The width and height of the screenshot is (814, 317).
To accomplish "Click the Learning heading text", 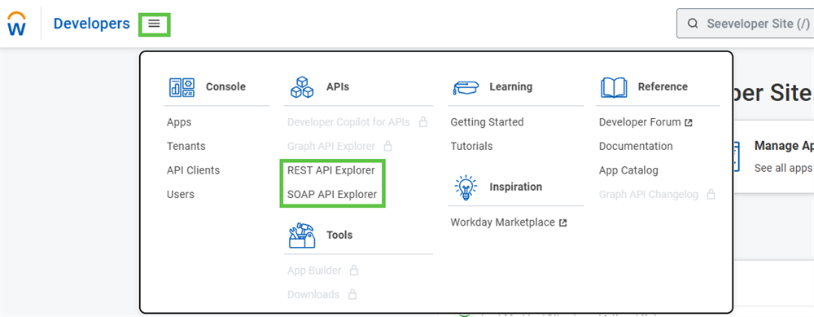I will 511,86.
